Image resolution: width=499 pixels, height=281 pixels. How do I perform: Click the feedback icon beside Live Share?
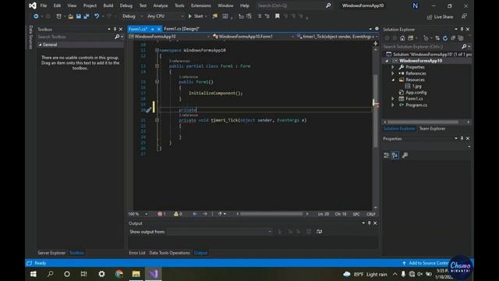pyautogui.click(x=464, y=16)
